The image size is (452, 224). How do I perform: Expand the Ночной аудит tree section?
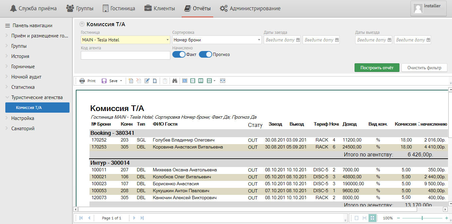pos(7,77)
